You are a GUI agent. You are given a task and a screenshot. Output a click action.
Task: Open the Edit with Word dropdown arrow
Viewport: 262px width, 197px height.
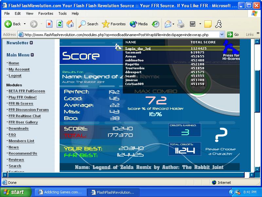[200, 24]
